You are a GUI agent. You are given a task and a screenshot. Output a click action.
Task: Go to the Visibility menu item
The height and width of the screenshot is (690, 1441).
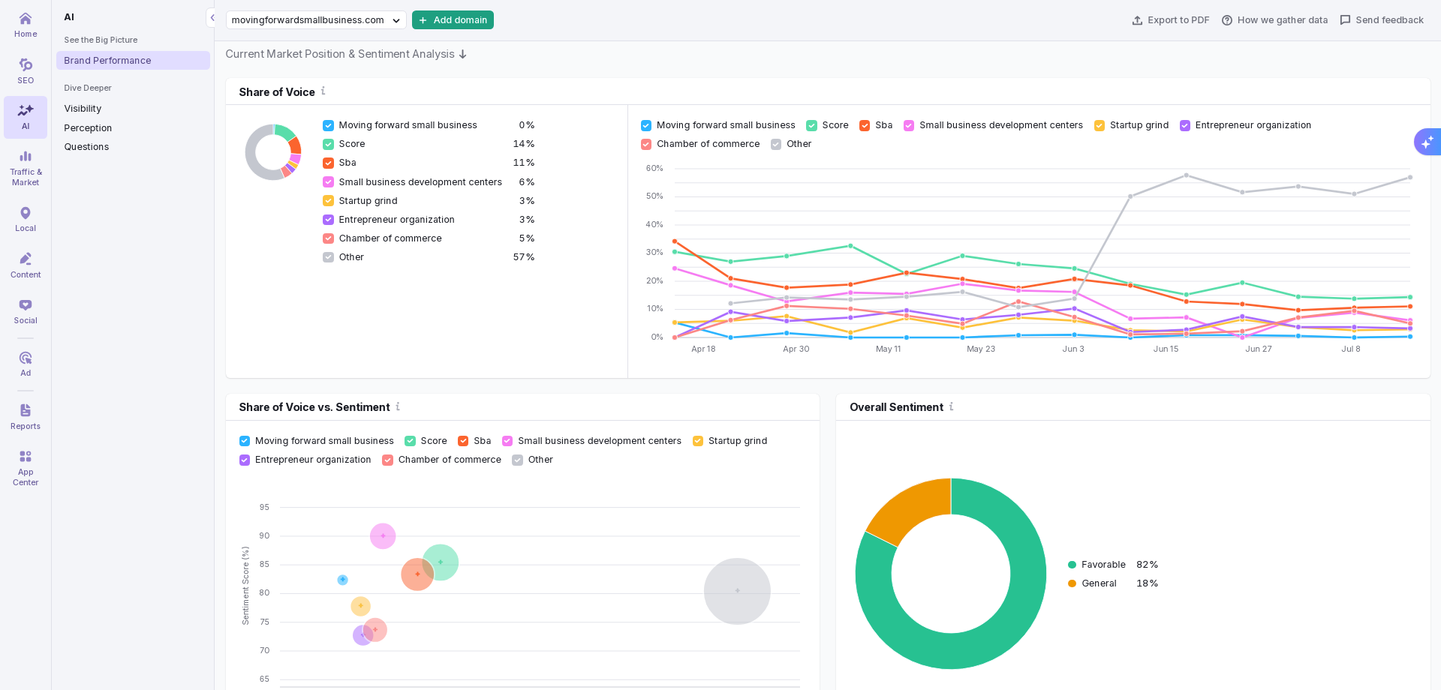pos(83,109)
